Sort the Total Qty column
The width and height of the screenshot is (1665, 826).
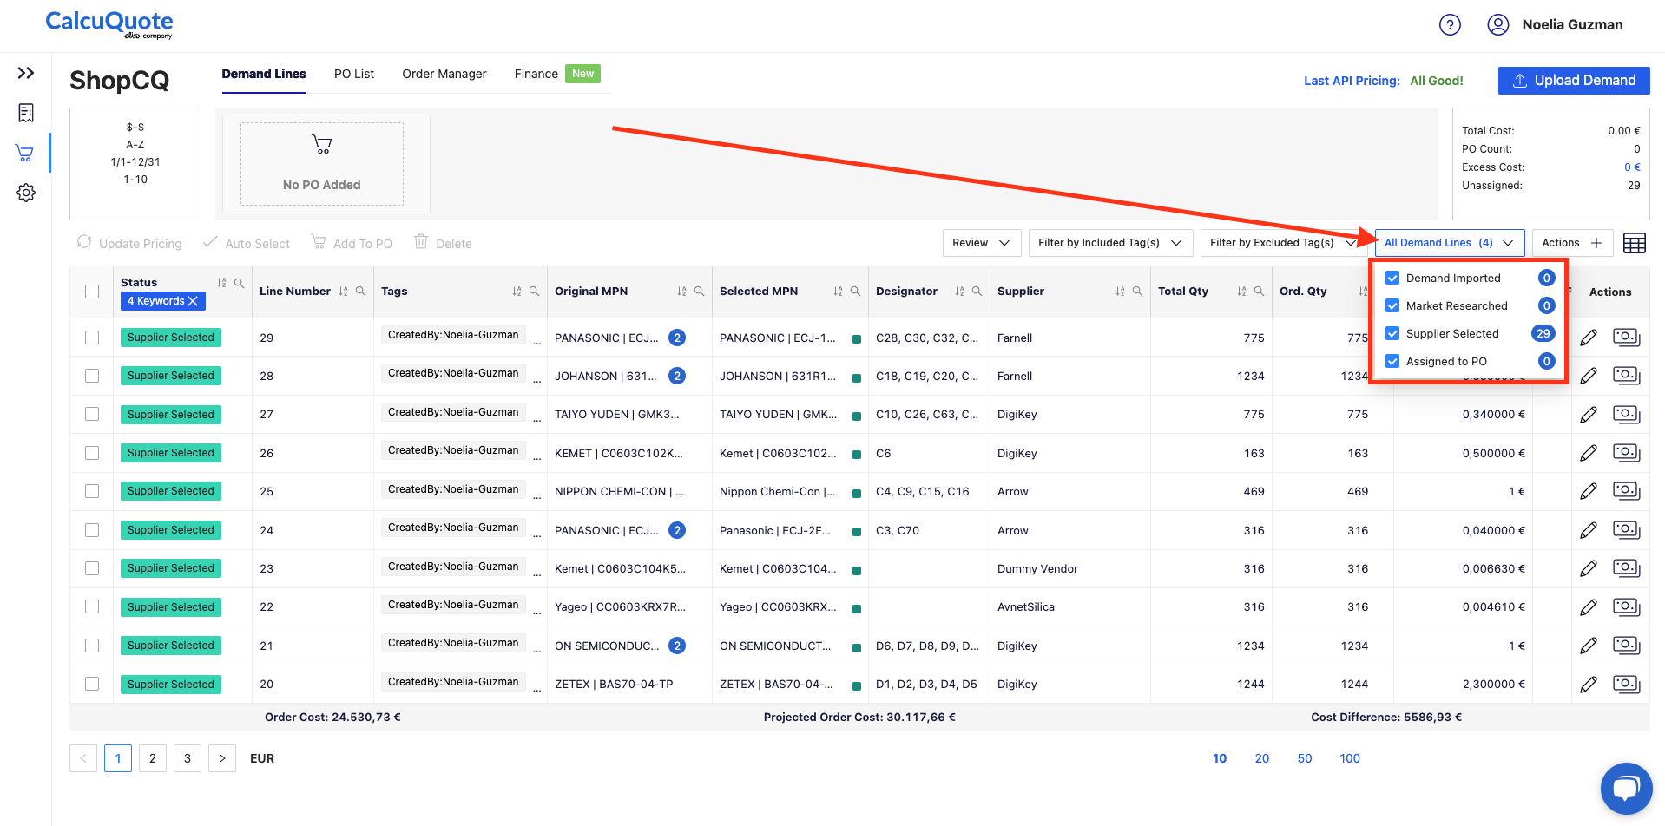click(1241, 292)
